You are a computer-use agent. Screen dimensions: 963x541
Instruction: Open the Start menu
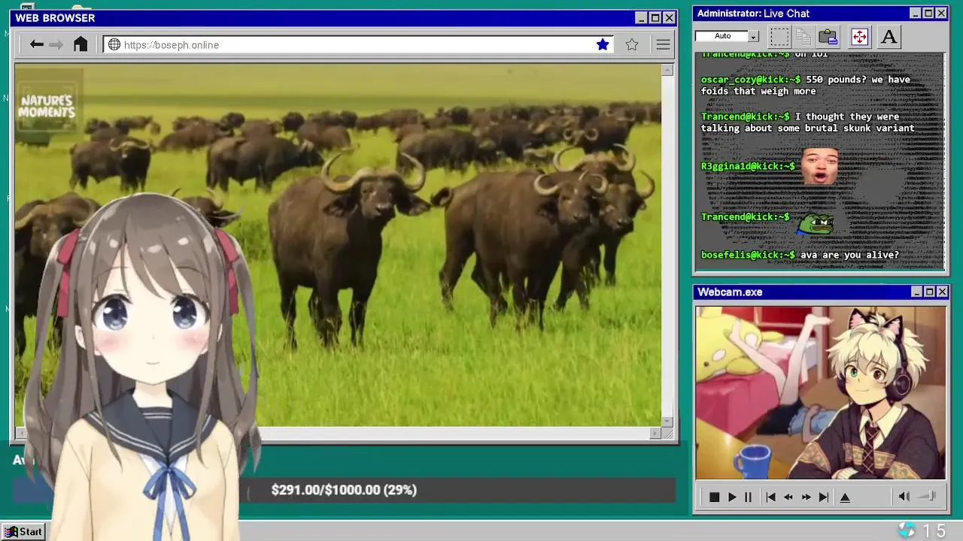coord(23,532)
